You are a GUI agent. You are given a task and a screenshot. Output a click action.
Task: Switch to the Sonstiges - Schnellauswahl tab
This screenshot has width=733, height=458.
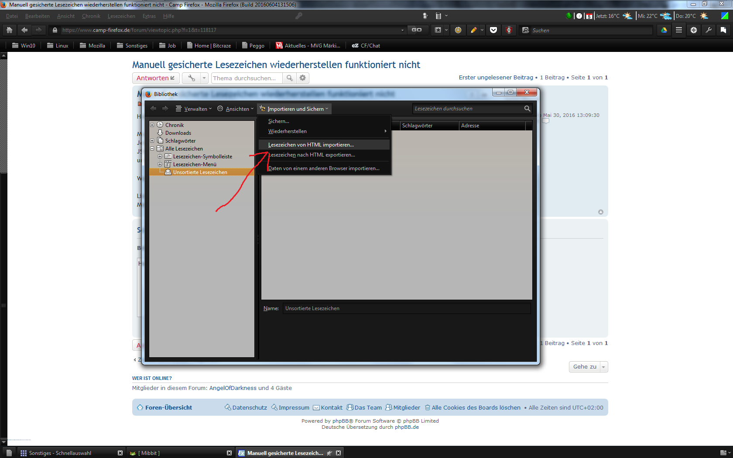coord(72,453)
